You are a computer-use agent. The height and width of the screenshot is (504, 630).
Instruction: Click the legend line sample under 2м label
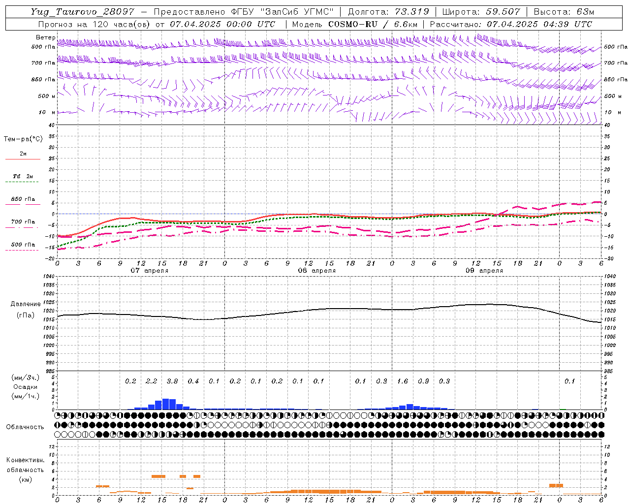point(23,159)
